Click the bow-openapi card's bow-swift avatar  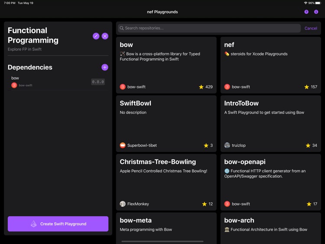[227, 204]
